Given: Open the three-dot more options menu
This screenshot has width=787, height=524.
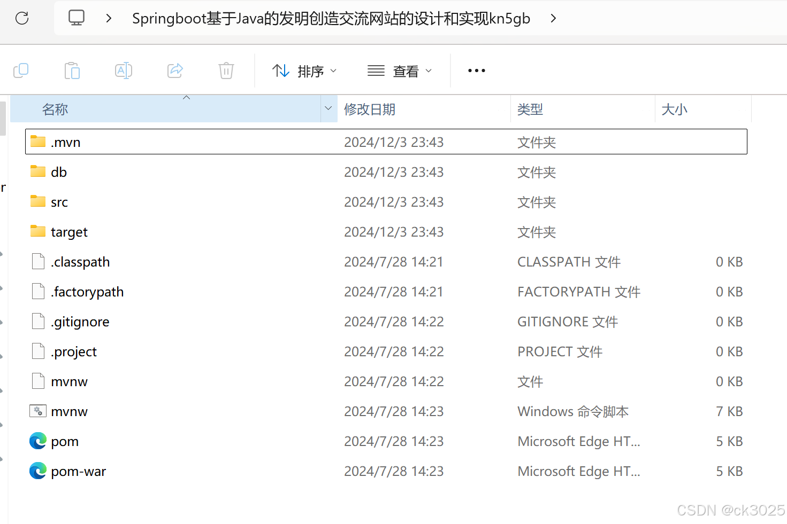Looking at the screenshot, I should point(476,71).
